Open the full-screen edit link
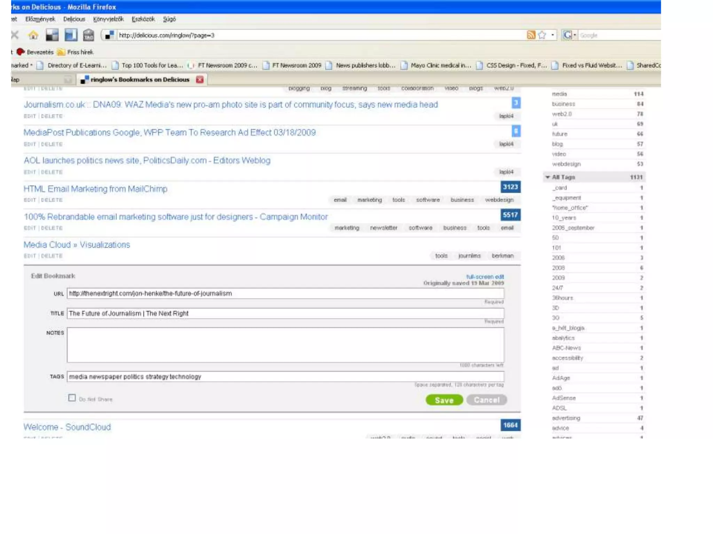Viewport: 713px width, 534px height. (x=485, y=277)
